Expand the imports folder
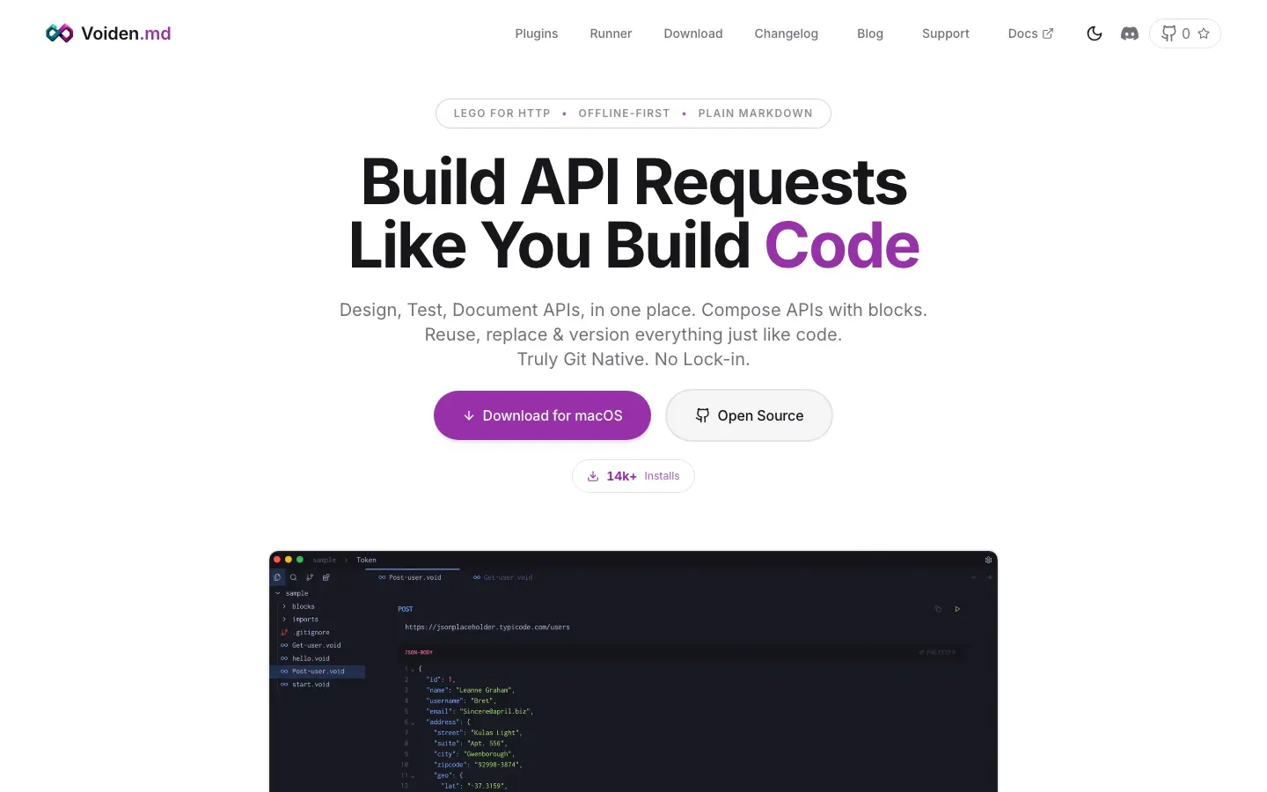Viewport: 1267px width, 792px height. click(x=284, y=620)
